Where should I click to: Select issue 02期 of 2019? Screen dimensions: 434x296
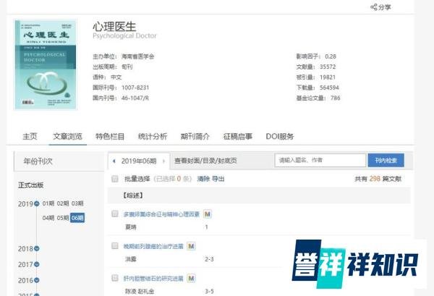coord(63,203)
